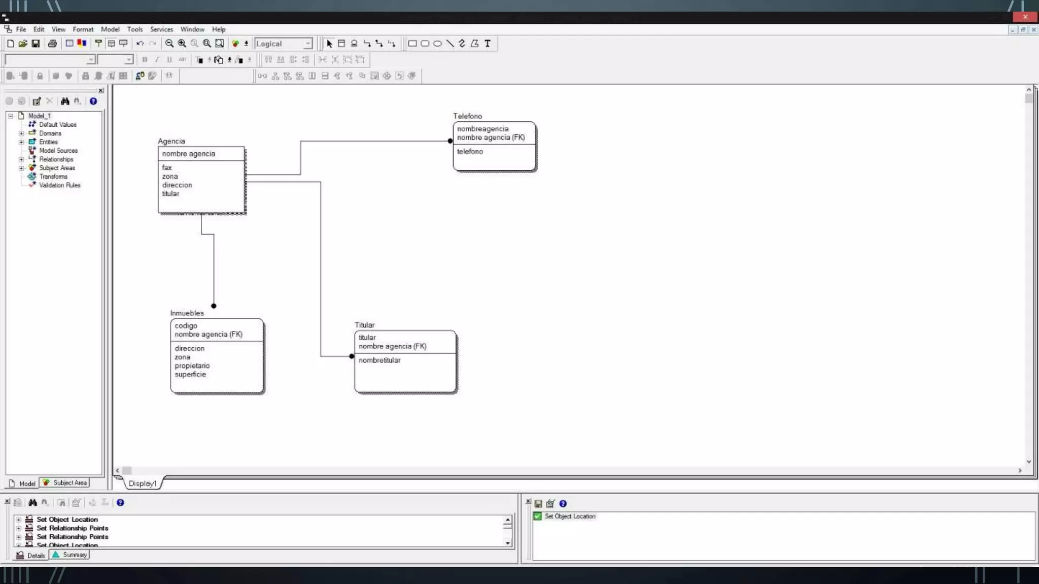
Task: Click binoculars find icon in action log
Action: pos(32,502)
